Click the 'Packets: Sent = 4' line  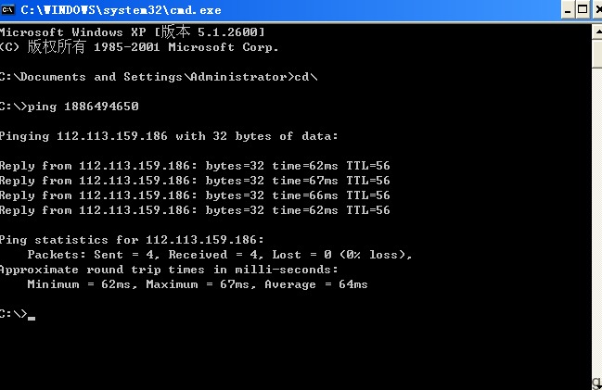[219, 255]
